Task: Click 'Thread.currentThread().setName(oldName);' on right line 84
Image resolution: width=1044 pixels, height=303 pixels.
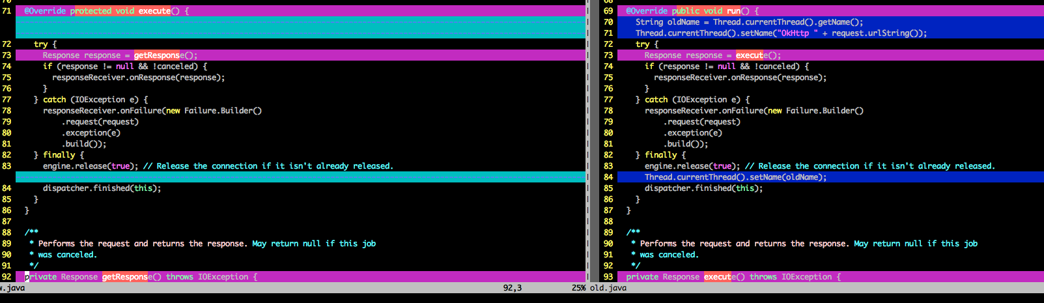Action: [x=736, y=177]
